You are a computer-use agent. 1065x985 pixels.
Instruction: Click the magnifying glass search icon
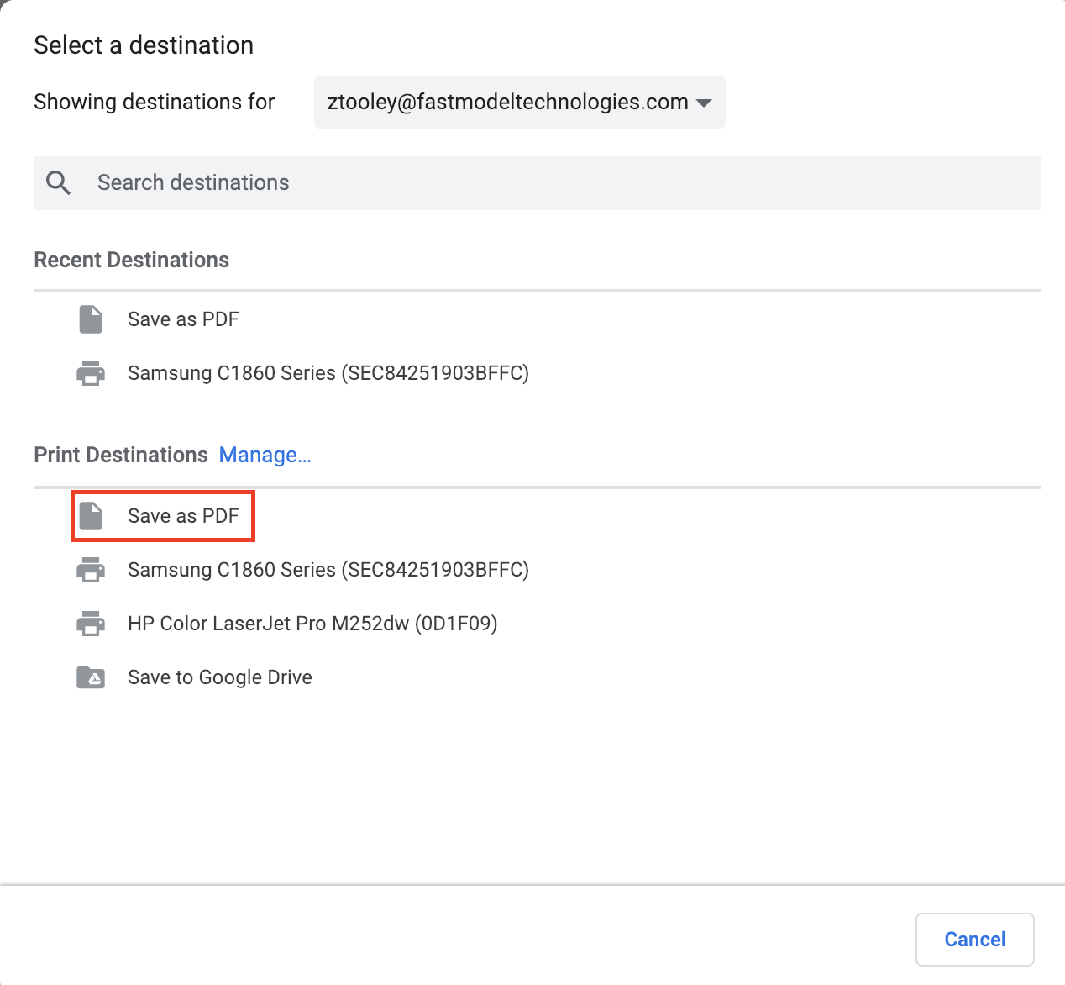pyautogui.click(x=58, y=182)
